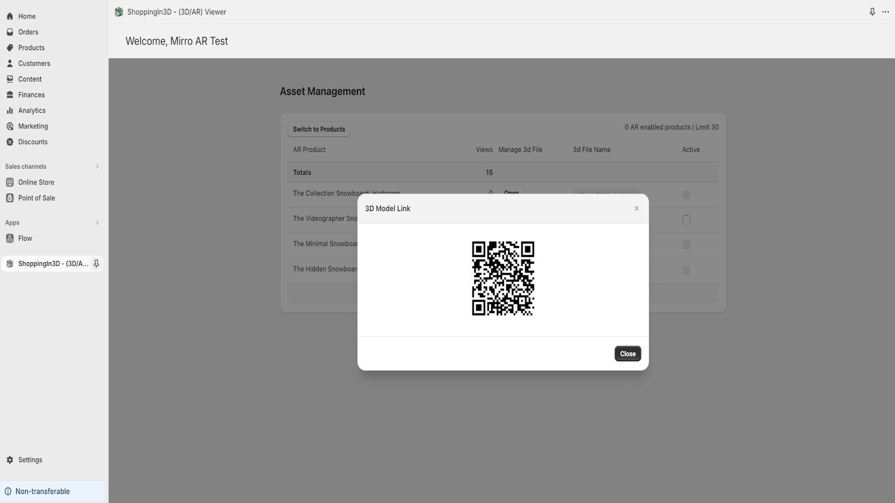895x503 pixels.
Task: Toggle Active checkbox for Collection Snowboard: Hydrogen
Action: [x=686, y=194]
